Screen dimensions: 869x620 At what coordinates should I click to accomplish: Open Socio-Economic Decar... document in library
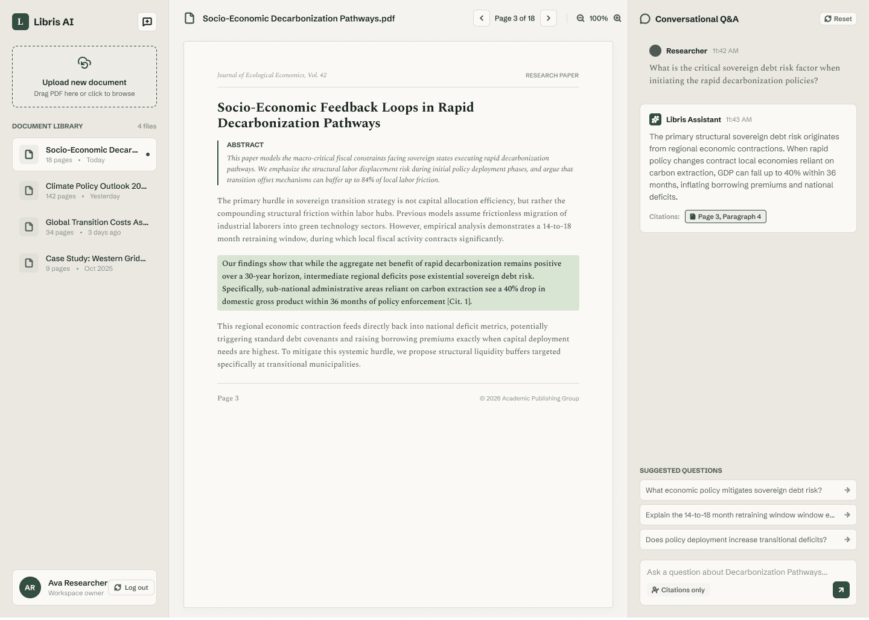pyautogui.click(x=84, y=154)
